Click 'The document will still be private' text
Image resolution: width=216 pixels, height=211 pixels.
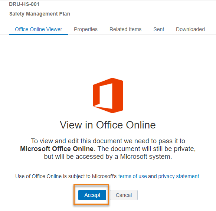[147, 149]
